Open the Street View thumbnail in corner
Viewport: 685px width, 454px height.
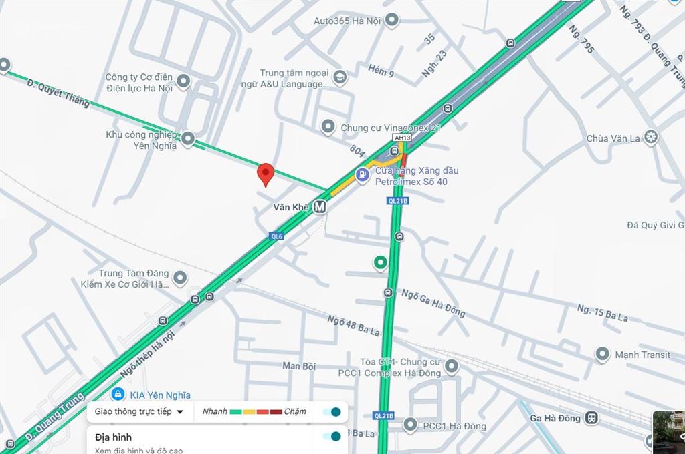[x=668, y=432]
